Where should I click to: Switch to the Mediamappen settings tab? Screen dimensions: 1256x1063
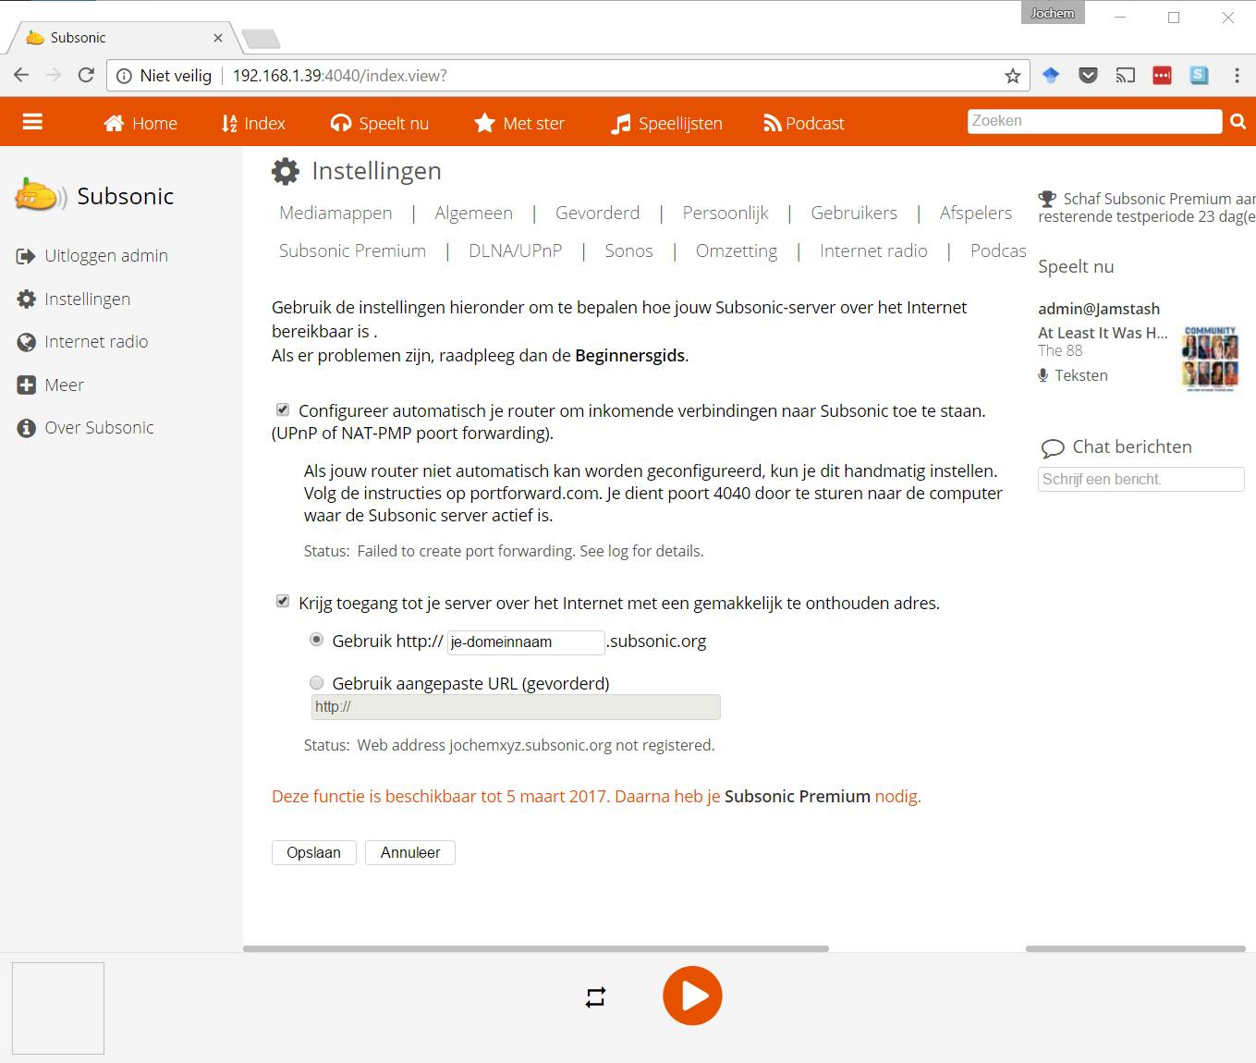(x=335, y=213)
